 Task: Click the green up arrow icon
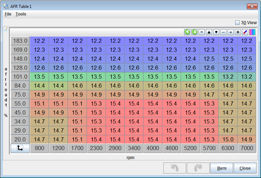click(187, 32)
